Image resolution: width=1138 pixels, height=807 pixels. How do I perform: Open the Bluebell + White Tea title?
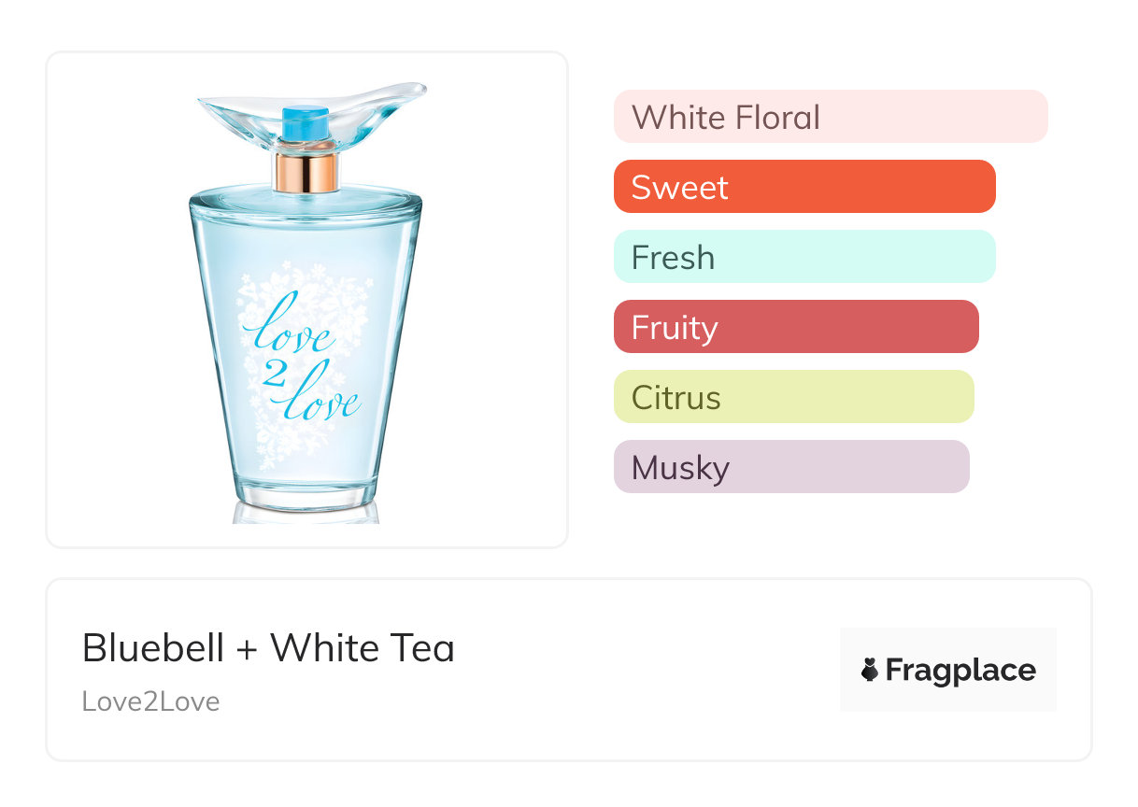click(268, 648)
